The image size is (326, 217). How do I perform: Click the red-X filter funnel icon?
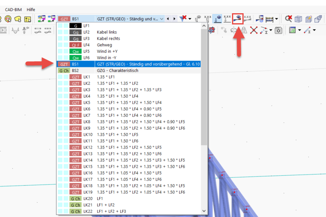click(183, 18)
